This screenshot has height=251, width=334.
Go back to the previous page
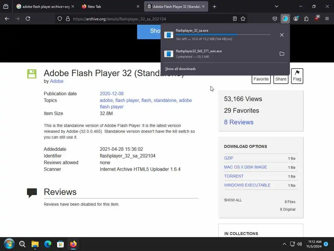pos(7,19)
